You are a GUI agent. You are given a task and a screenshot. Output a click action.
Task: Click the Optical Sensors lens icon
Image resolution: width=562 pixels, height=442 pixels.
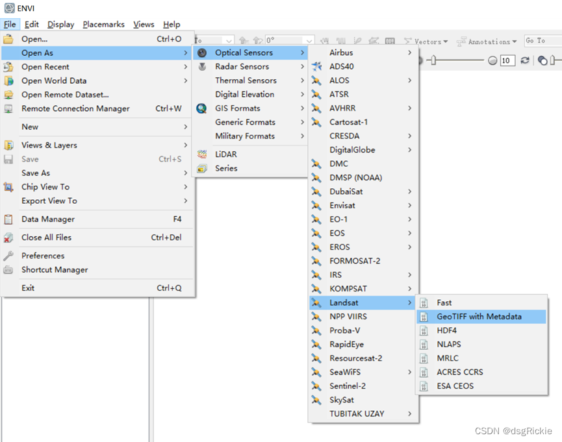click(x=202, y=53)
